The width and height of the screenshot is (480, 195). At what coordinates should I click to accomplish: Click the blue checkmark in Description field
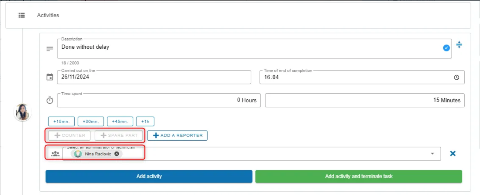pyautogui.click(x=446, y=48)
